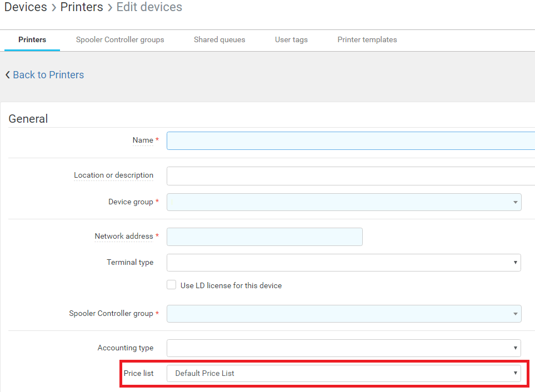Screen dimensions: 535x392
Task: Click Back to Printers link
Action: 48,75
